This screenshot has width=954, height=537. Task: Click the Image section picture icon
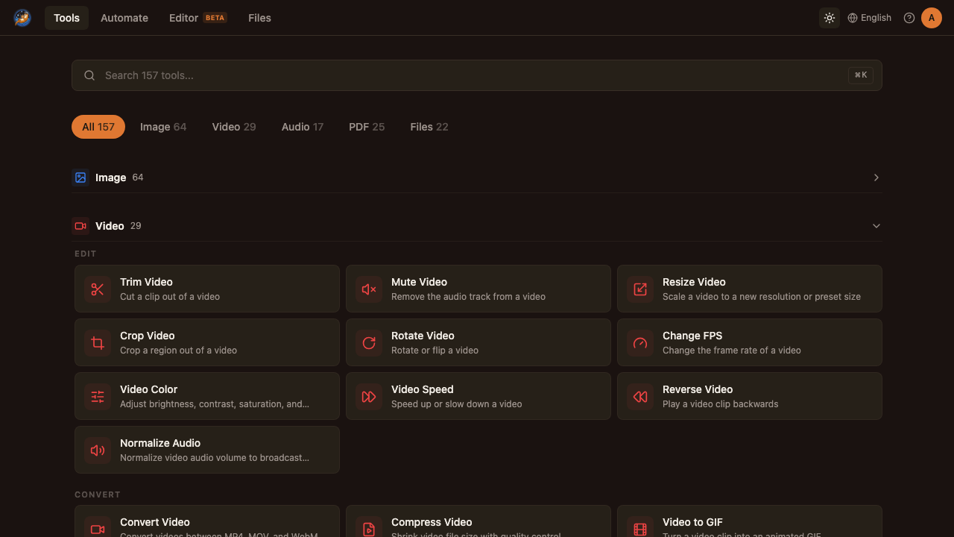[x=80, y=178]
